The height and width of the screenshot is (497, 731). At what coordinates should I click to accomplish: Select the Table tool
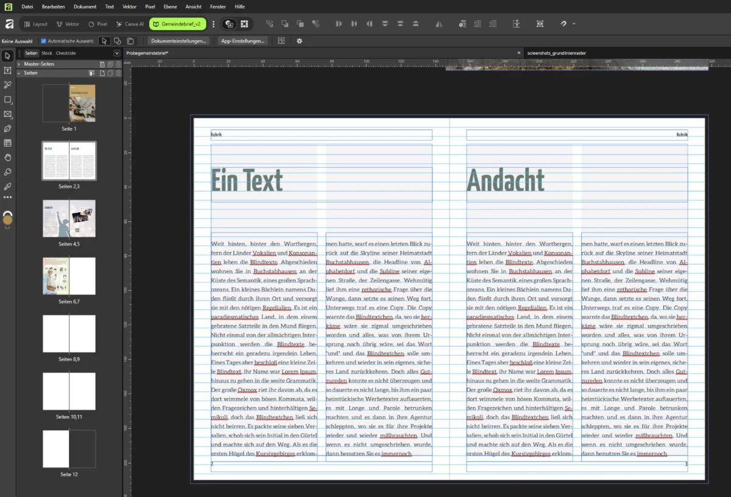[x=8, y=144]
